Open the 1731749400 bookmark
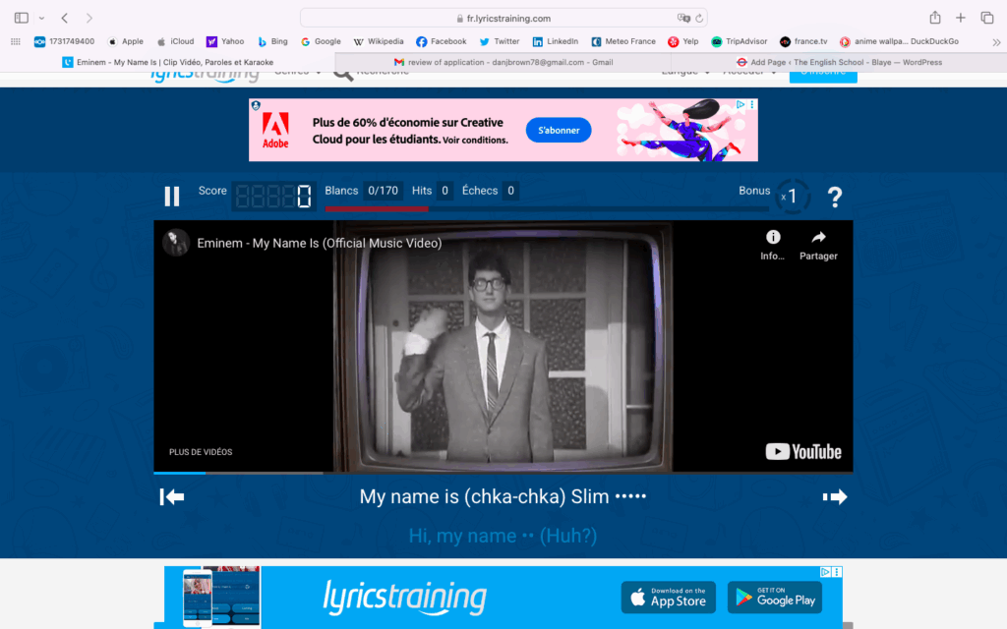 point(64,41)
